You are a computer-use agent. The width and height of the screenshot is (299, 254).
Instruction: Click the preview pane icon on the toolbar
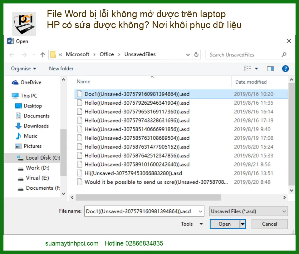click(x=270, y=68)
